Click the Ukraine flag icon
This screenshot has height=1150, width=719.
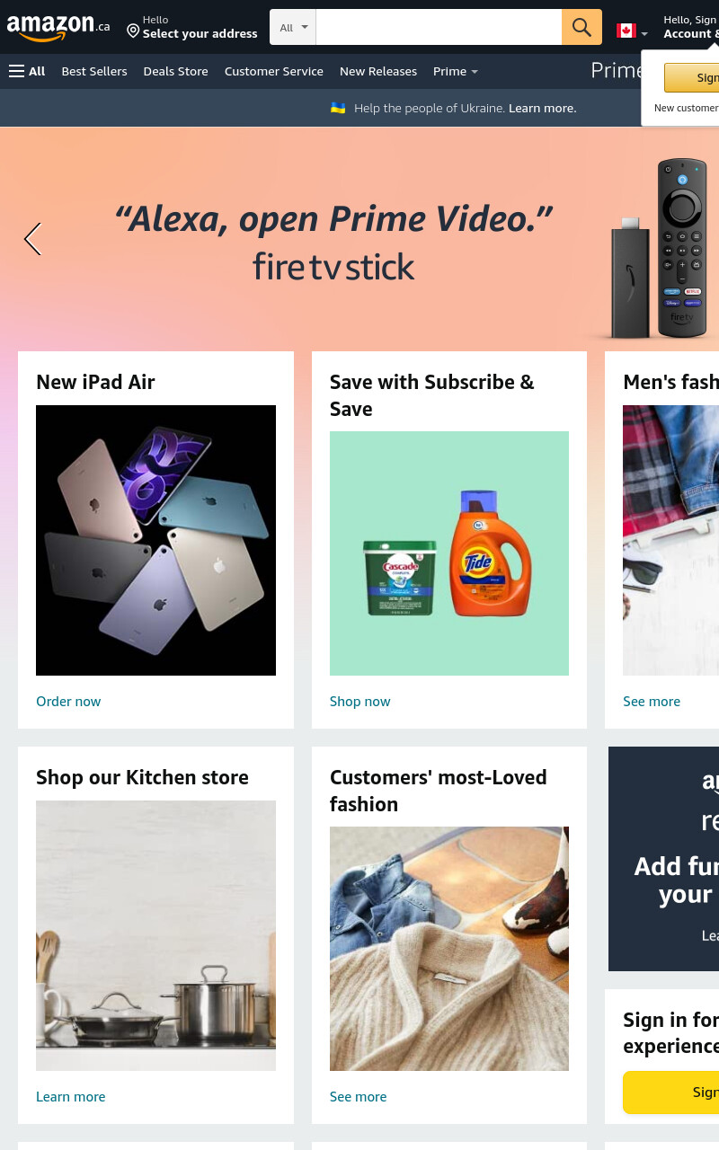click(338, 108)
